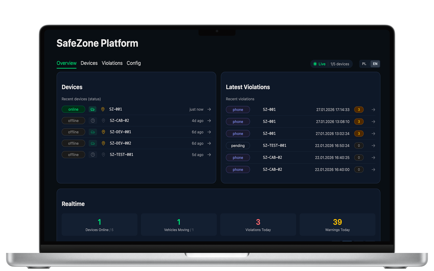Click the phone badge on the first violation
The image size is (434, 271).
pyautogui.click(x=238, y=109)
